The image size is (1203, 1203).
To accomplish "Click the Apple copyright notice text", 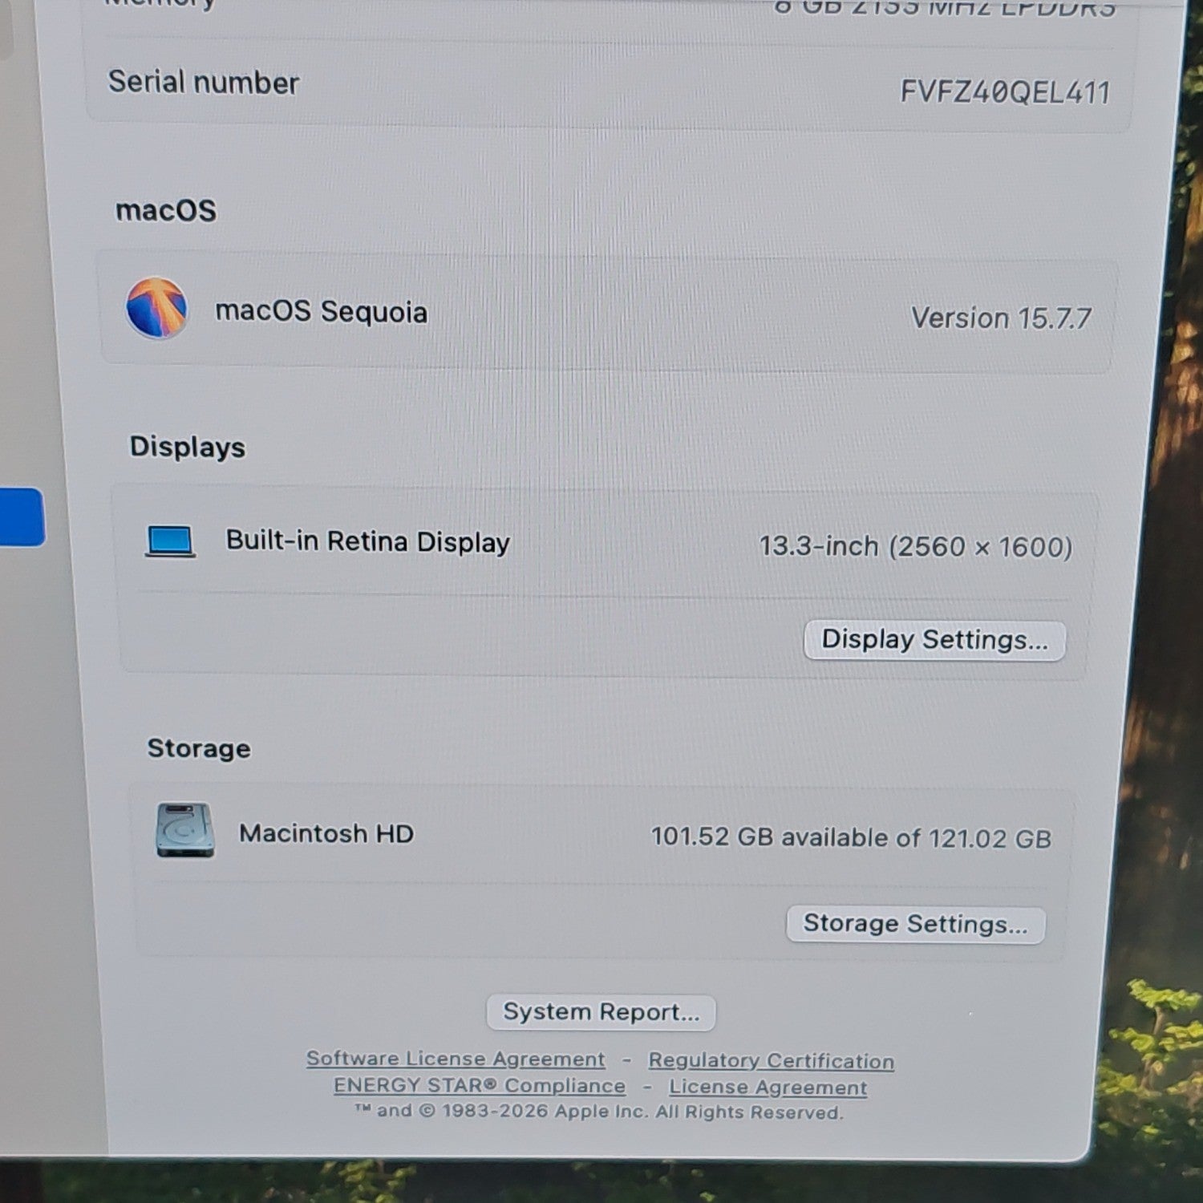I will click(599, 1112).
